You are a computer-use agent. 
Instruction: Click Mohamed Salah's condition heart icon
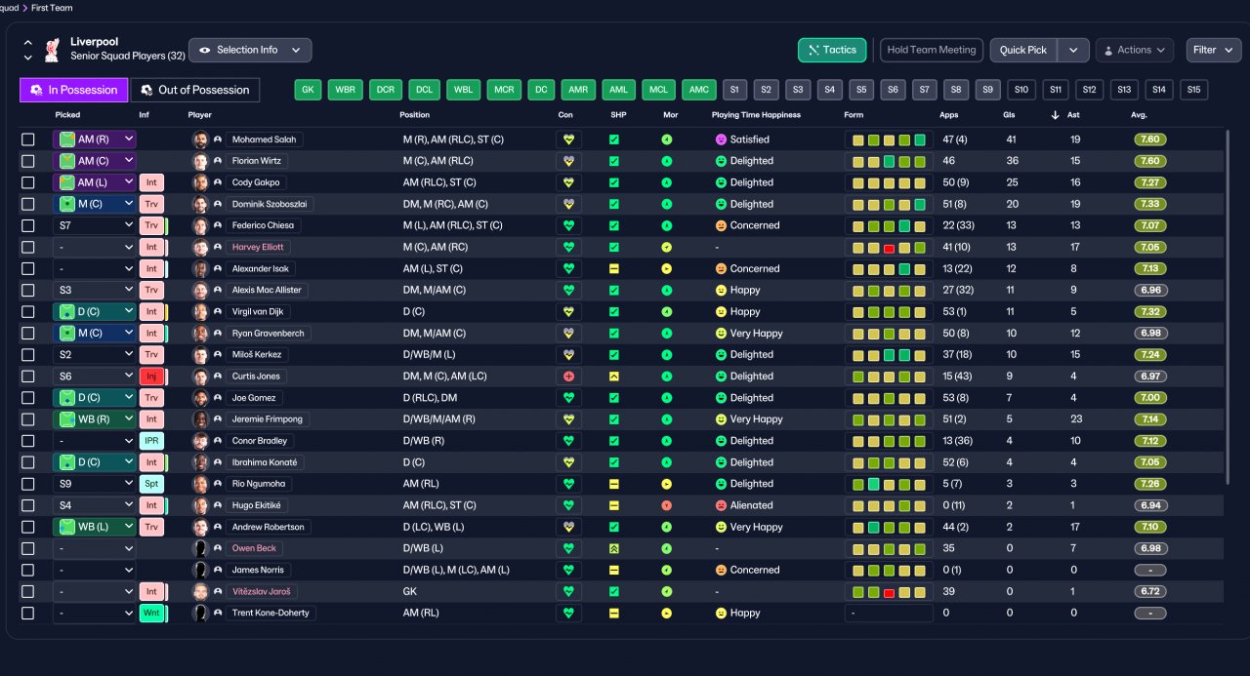[x=566, y=139]
